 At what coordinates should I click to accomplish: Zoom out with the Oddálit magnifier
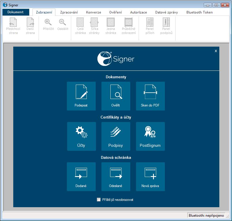[63, 24]
